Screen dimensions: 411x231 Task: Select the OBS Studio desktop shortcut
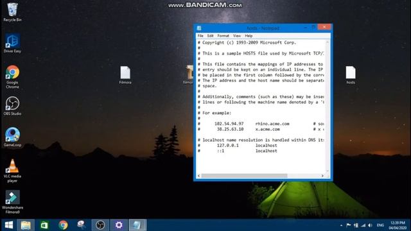click(x=12, y=106)
